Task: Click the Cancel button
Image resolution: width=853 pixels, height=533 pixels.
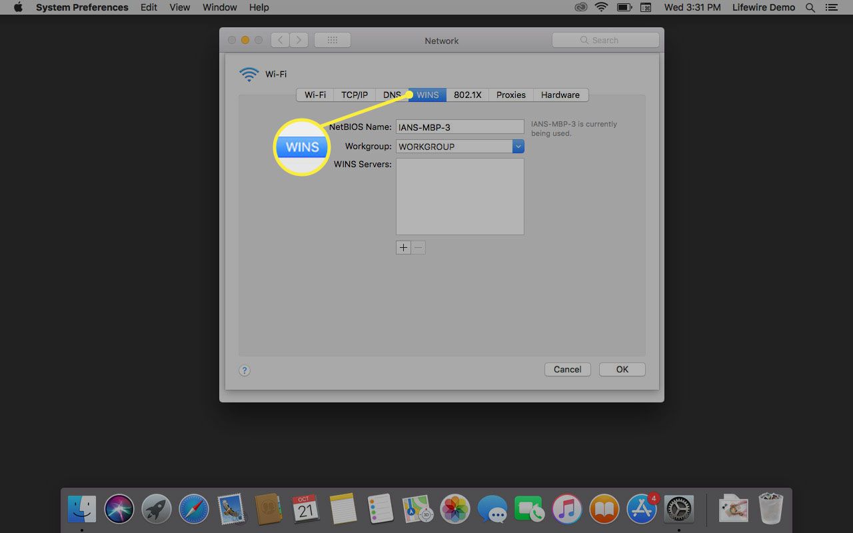Action: [x=568, y=369]
